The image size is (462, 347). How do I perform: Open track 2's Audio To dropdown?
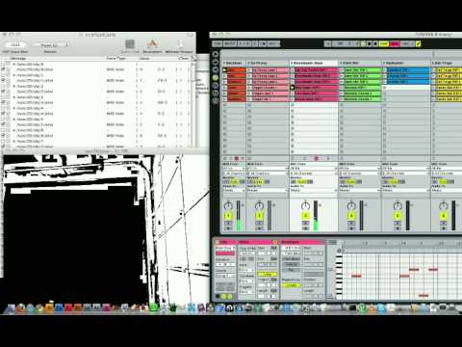(268, 191)
